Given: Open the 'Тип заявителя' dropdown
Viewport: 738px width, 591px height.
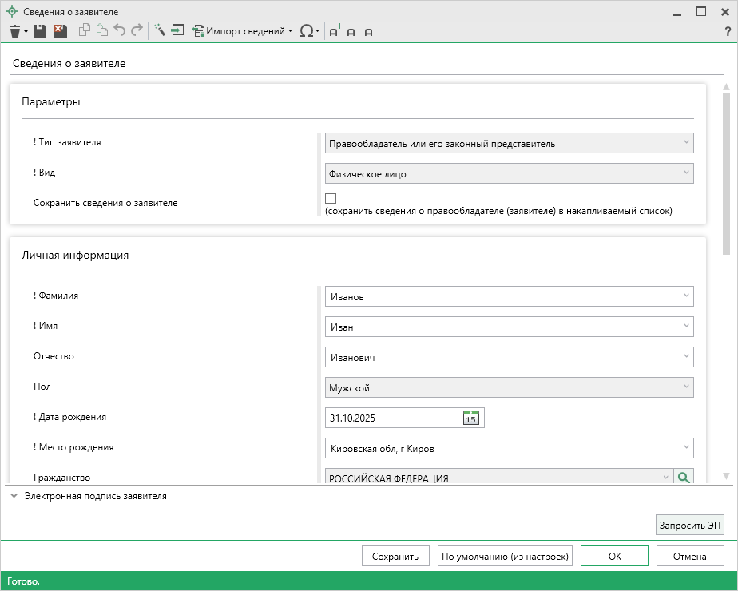Looking at the screenshot, I should coord(509,143).
